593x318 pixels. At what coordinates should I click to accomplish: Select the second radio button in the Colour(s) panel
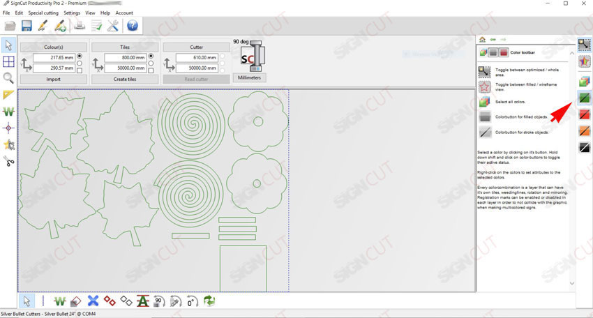80,63
